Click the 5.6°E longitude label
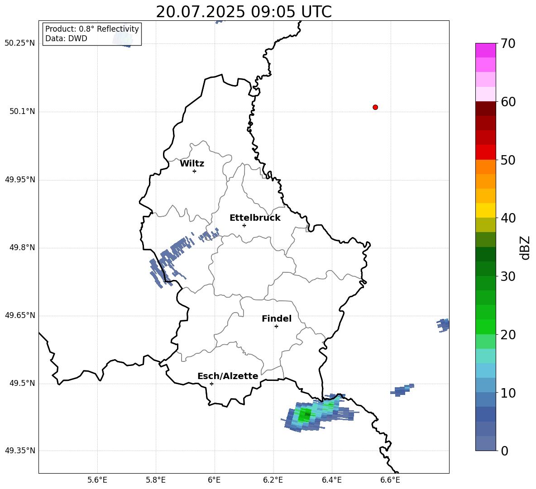 97,480
